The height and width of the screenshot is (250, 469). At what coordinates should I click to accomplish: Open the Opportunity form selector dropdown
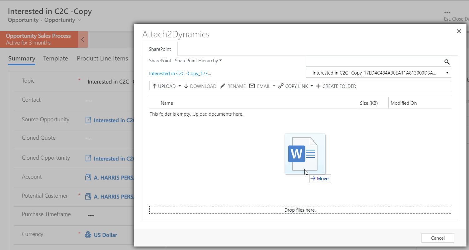point(63,20)
